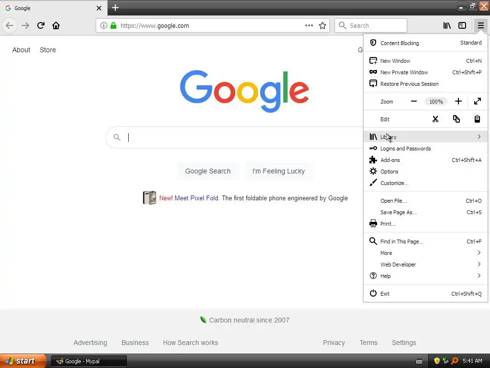Screen dimensions: 490x368
Task: Open the Options menu entry
Action: [x=425, y=172]
